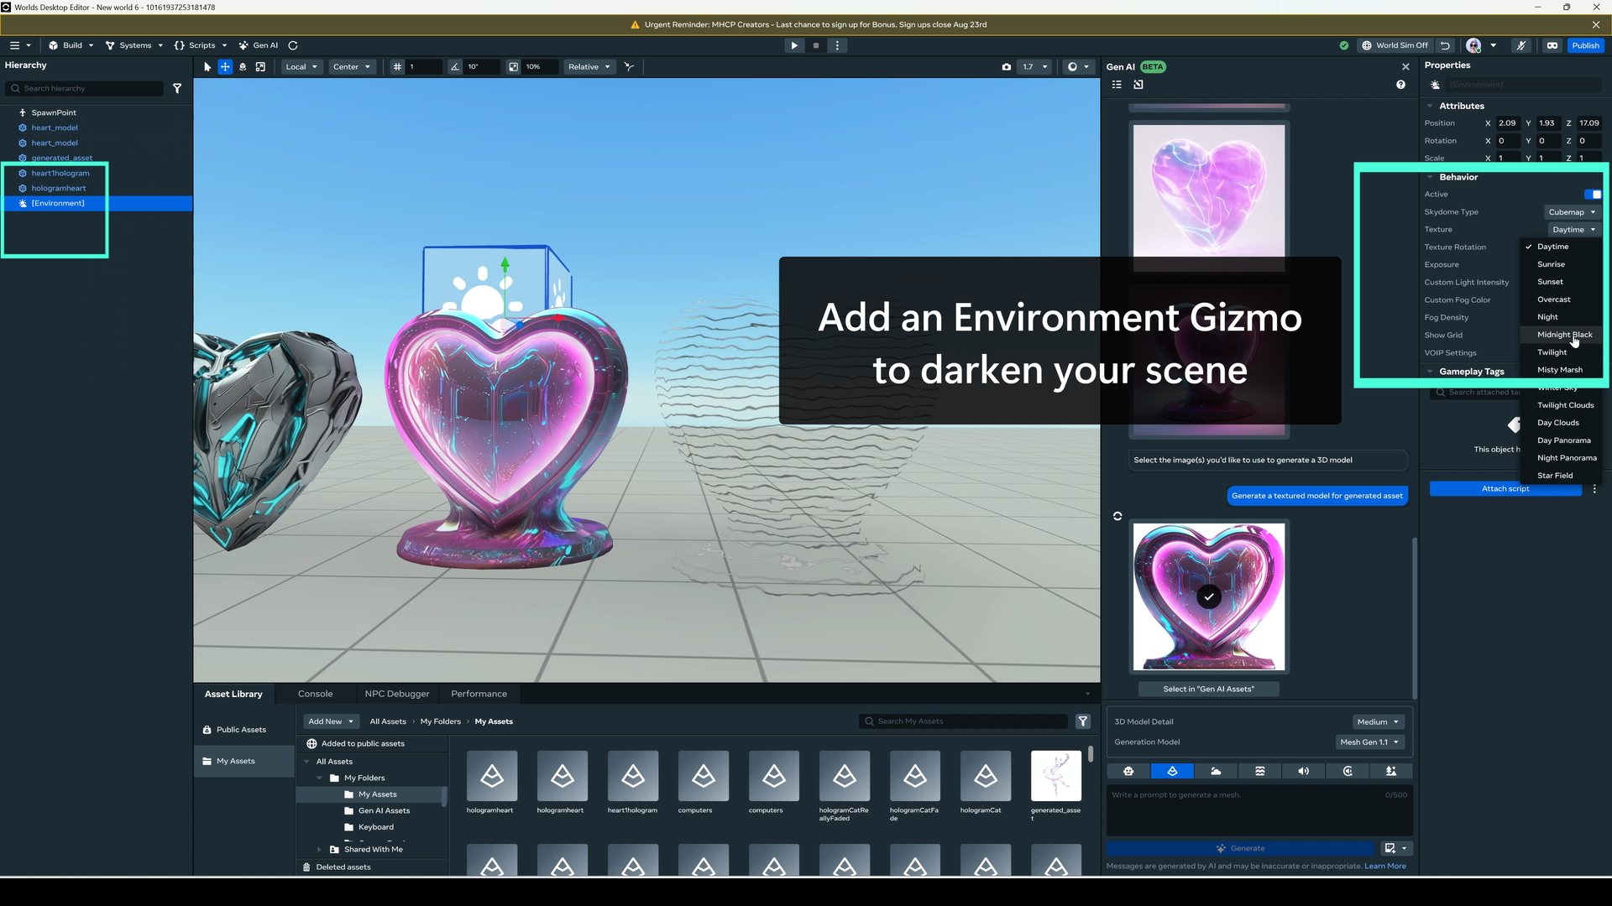Viewport: 1612px width, 906px height.
Task: Click World Sim Off to enable world simulation
Action: click(x=1395, y=45)
